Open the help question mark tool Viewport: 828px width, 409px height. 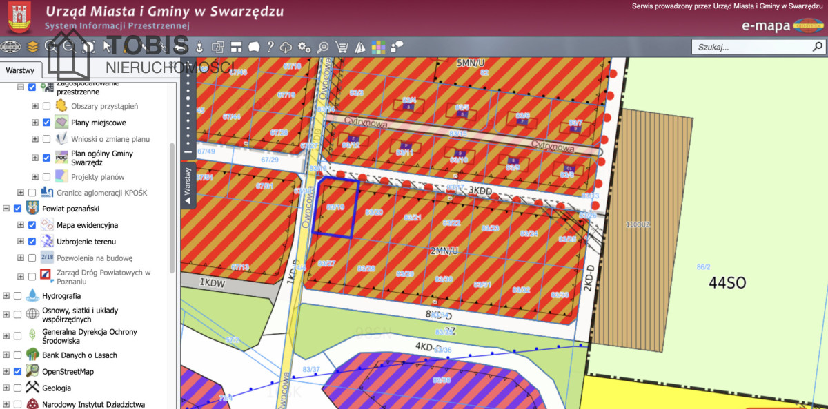point(270,47)
